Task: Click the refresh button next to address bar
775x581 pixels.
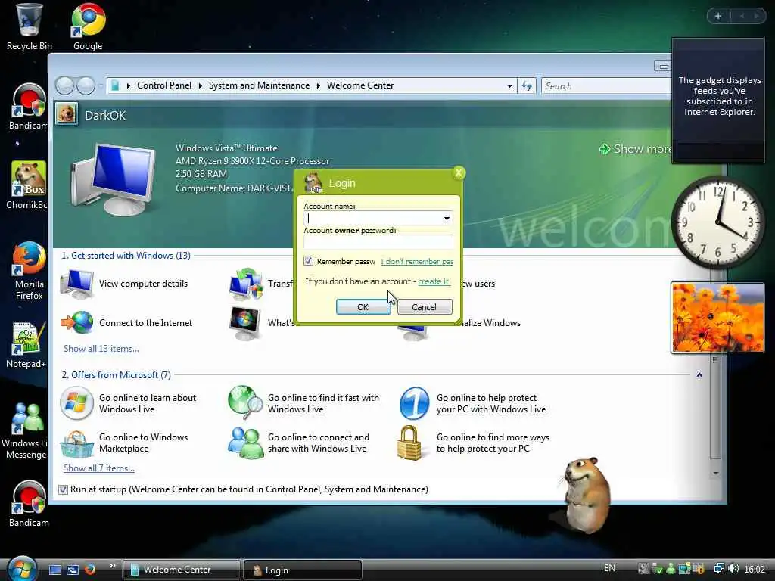Action: pyautogui.click(x=527, y=86)
